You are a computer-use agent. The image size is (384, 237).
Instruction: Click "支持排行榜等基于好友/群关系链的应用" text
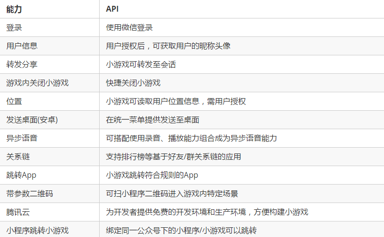(x=174, y=157)
